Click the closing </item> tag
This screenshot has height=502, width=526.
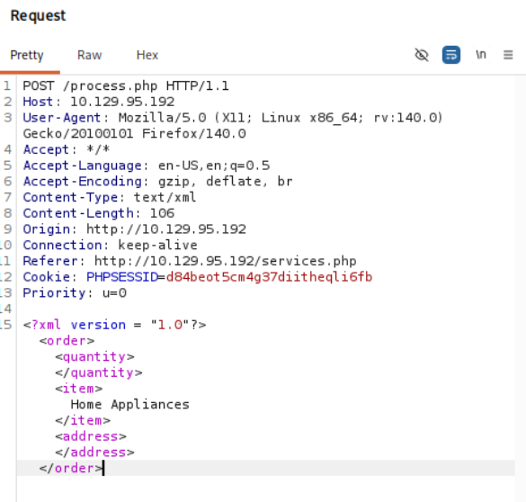pos(83,420)
